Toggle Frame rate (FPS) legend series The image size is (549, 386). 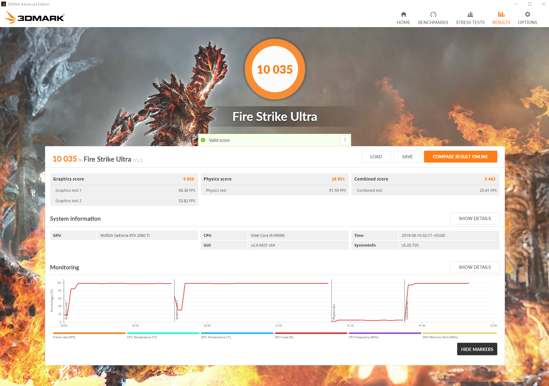(89, 335)
